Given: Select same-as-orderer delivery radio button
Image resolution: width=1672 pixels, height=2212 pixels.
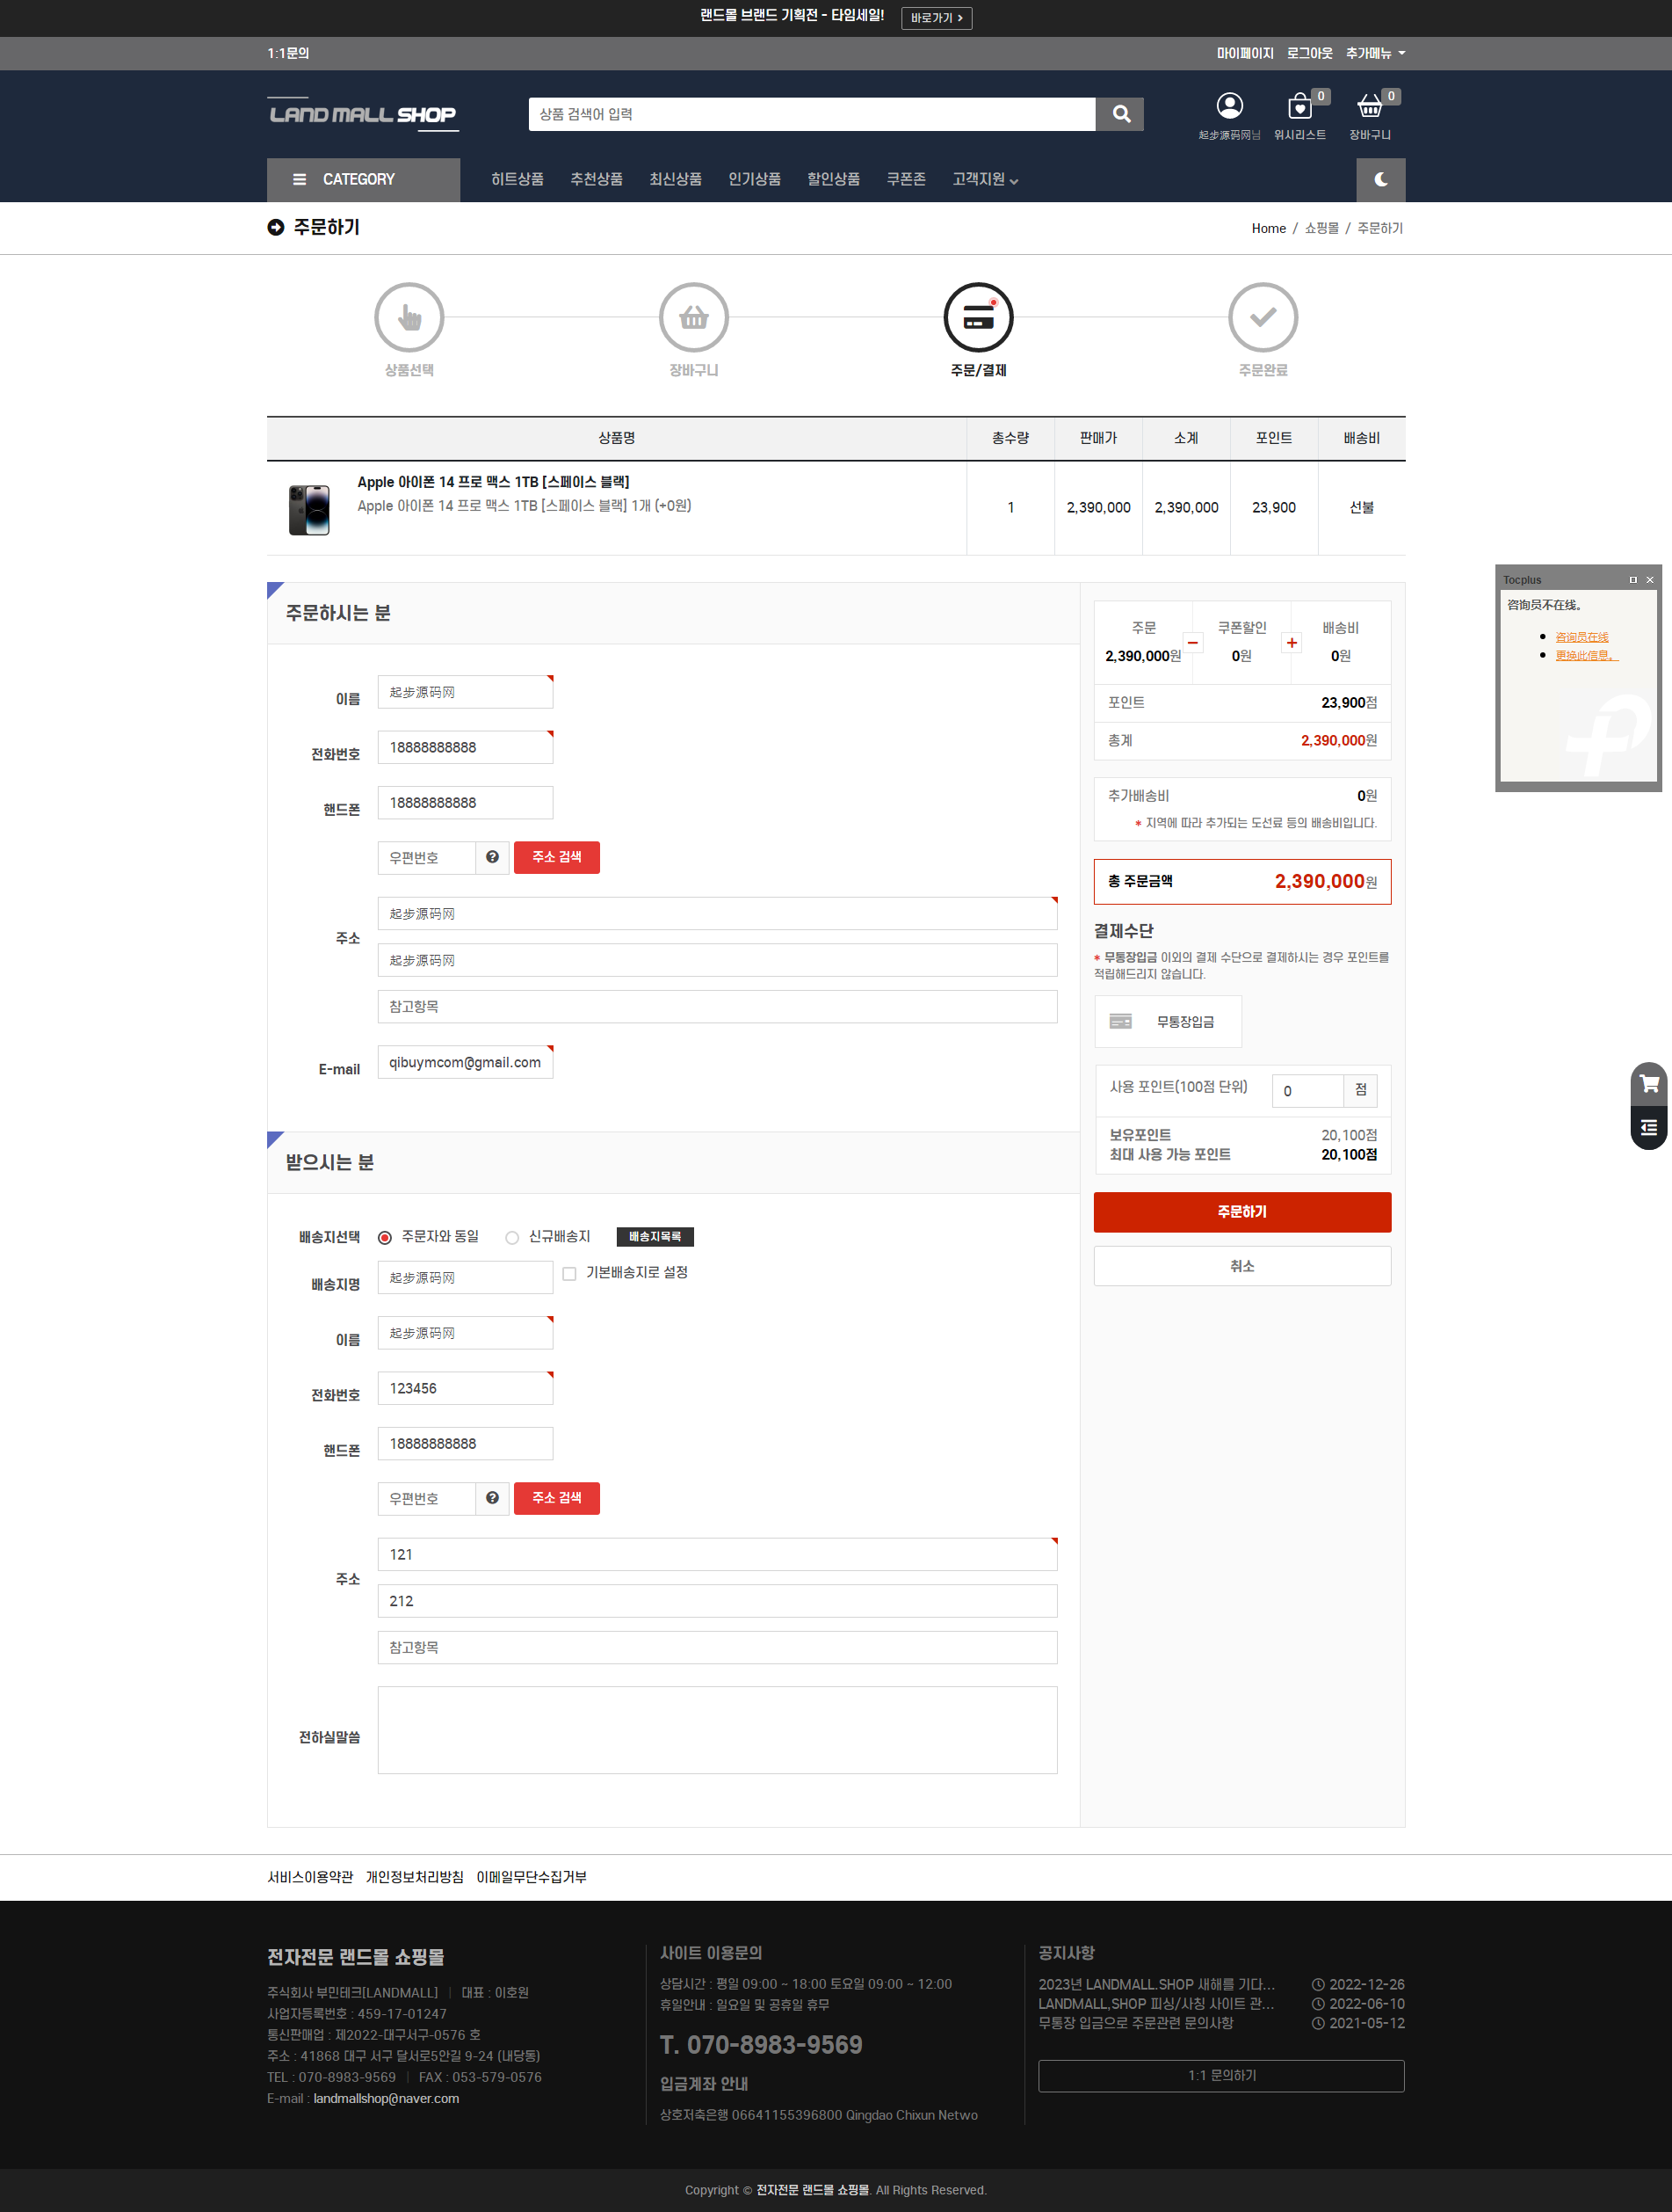Looking at the screenshot, I should (x=385, y=1238).
